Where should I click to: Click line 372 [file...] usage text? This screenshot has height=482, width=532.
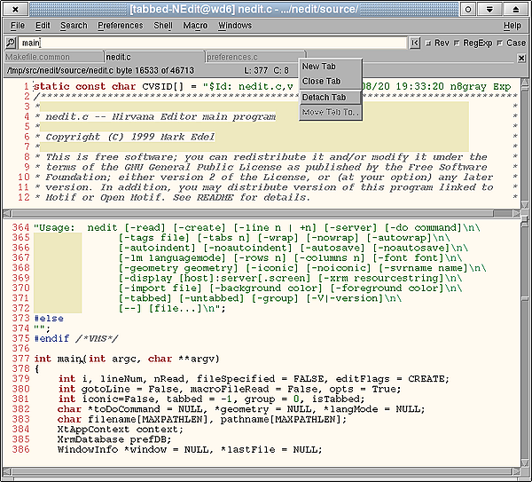click(172, 309)
